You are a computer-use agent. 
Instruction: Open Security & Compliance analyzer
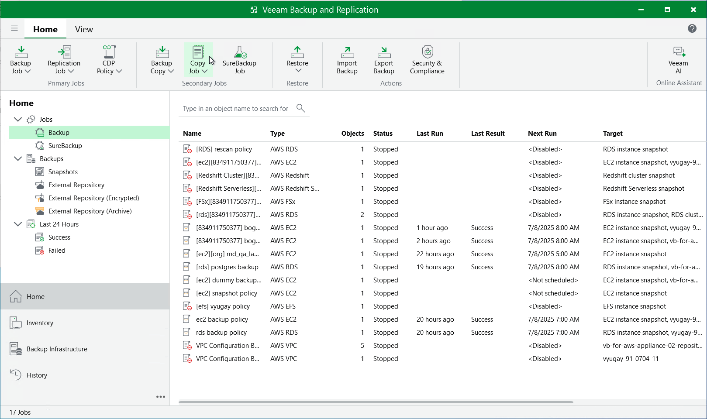[x=427, y=60]
